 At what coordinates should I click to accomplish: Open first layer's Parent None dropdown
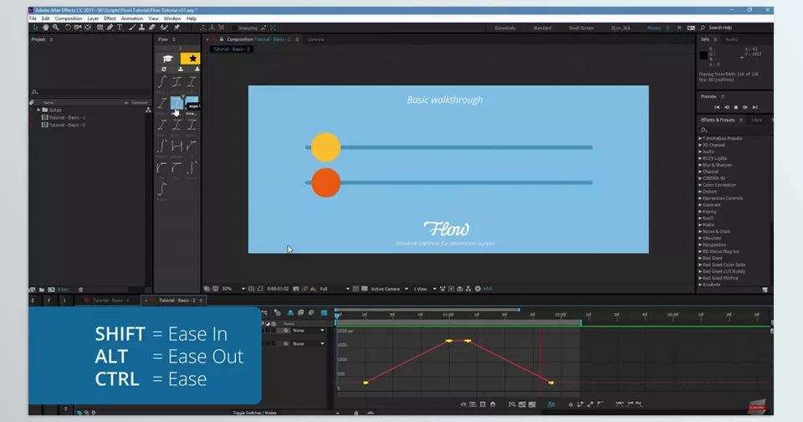(x=309, y=331)
